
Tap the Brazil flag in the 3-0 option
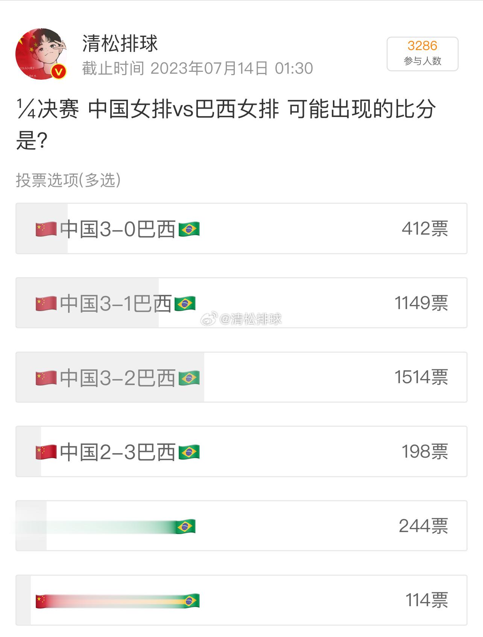tap(189, 229)
